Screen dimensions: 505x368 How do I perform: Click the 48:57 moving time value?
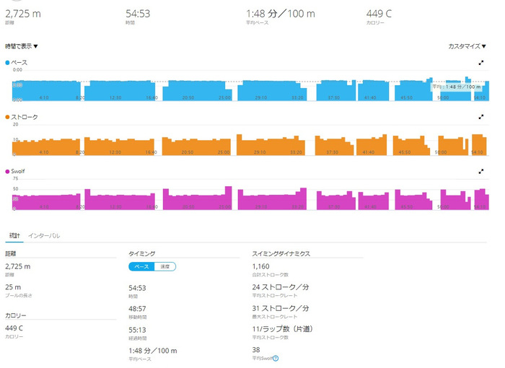[x=137, y=309]
